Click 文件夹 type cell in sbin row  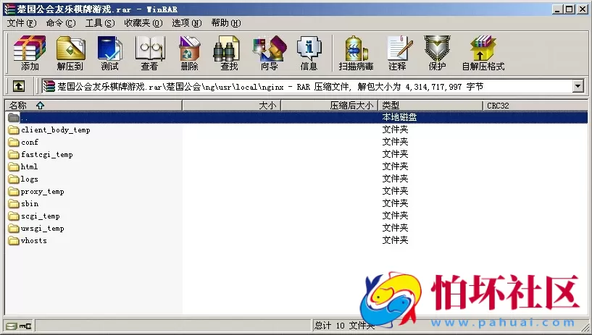pos(395,203)
